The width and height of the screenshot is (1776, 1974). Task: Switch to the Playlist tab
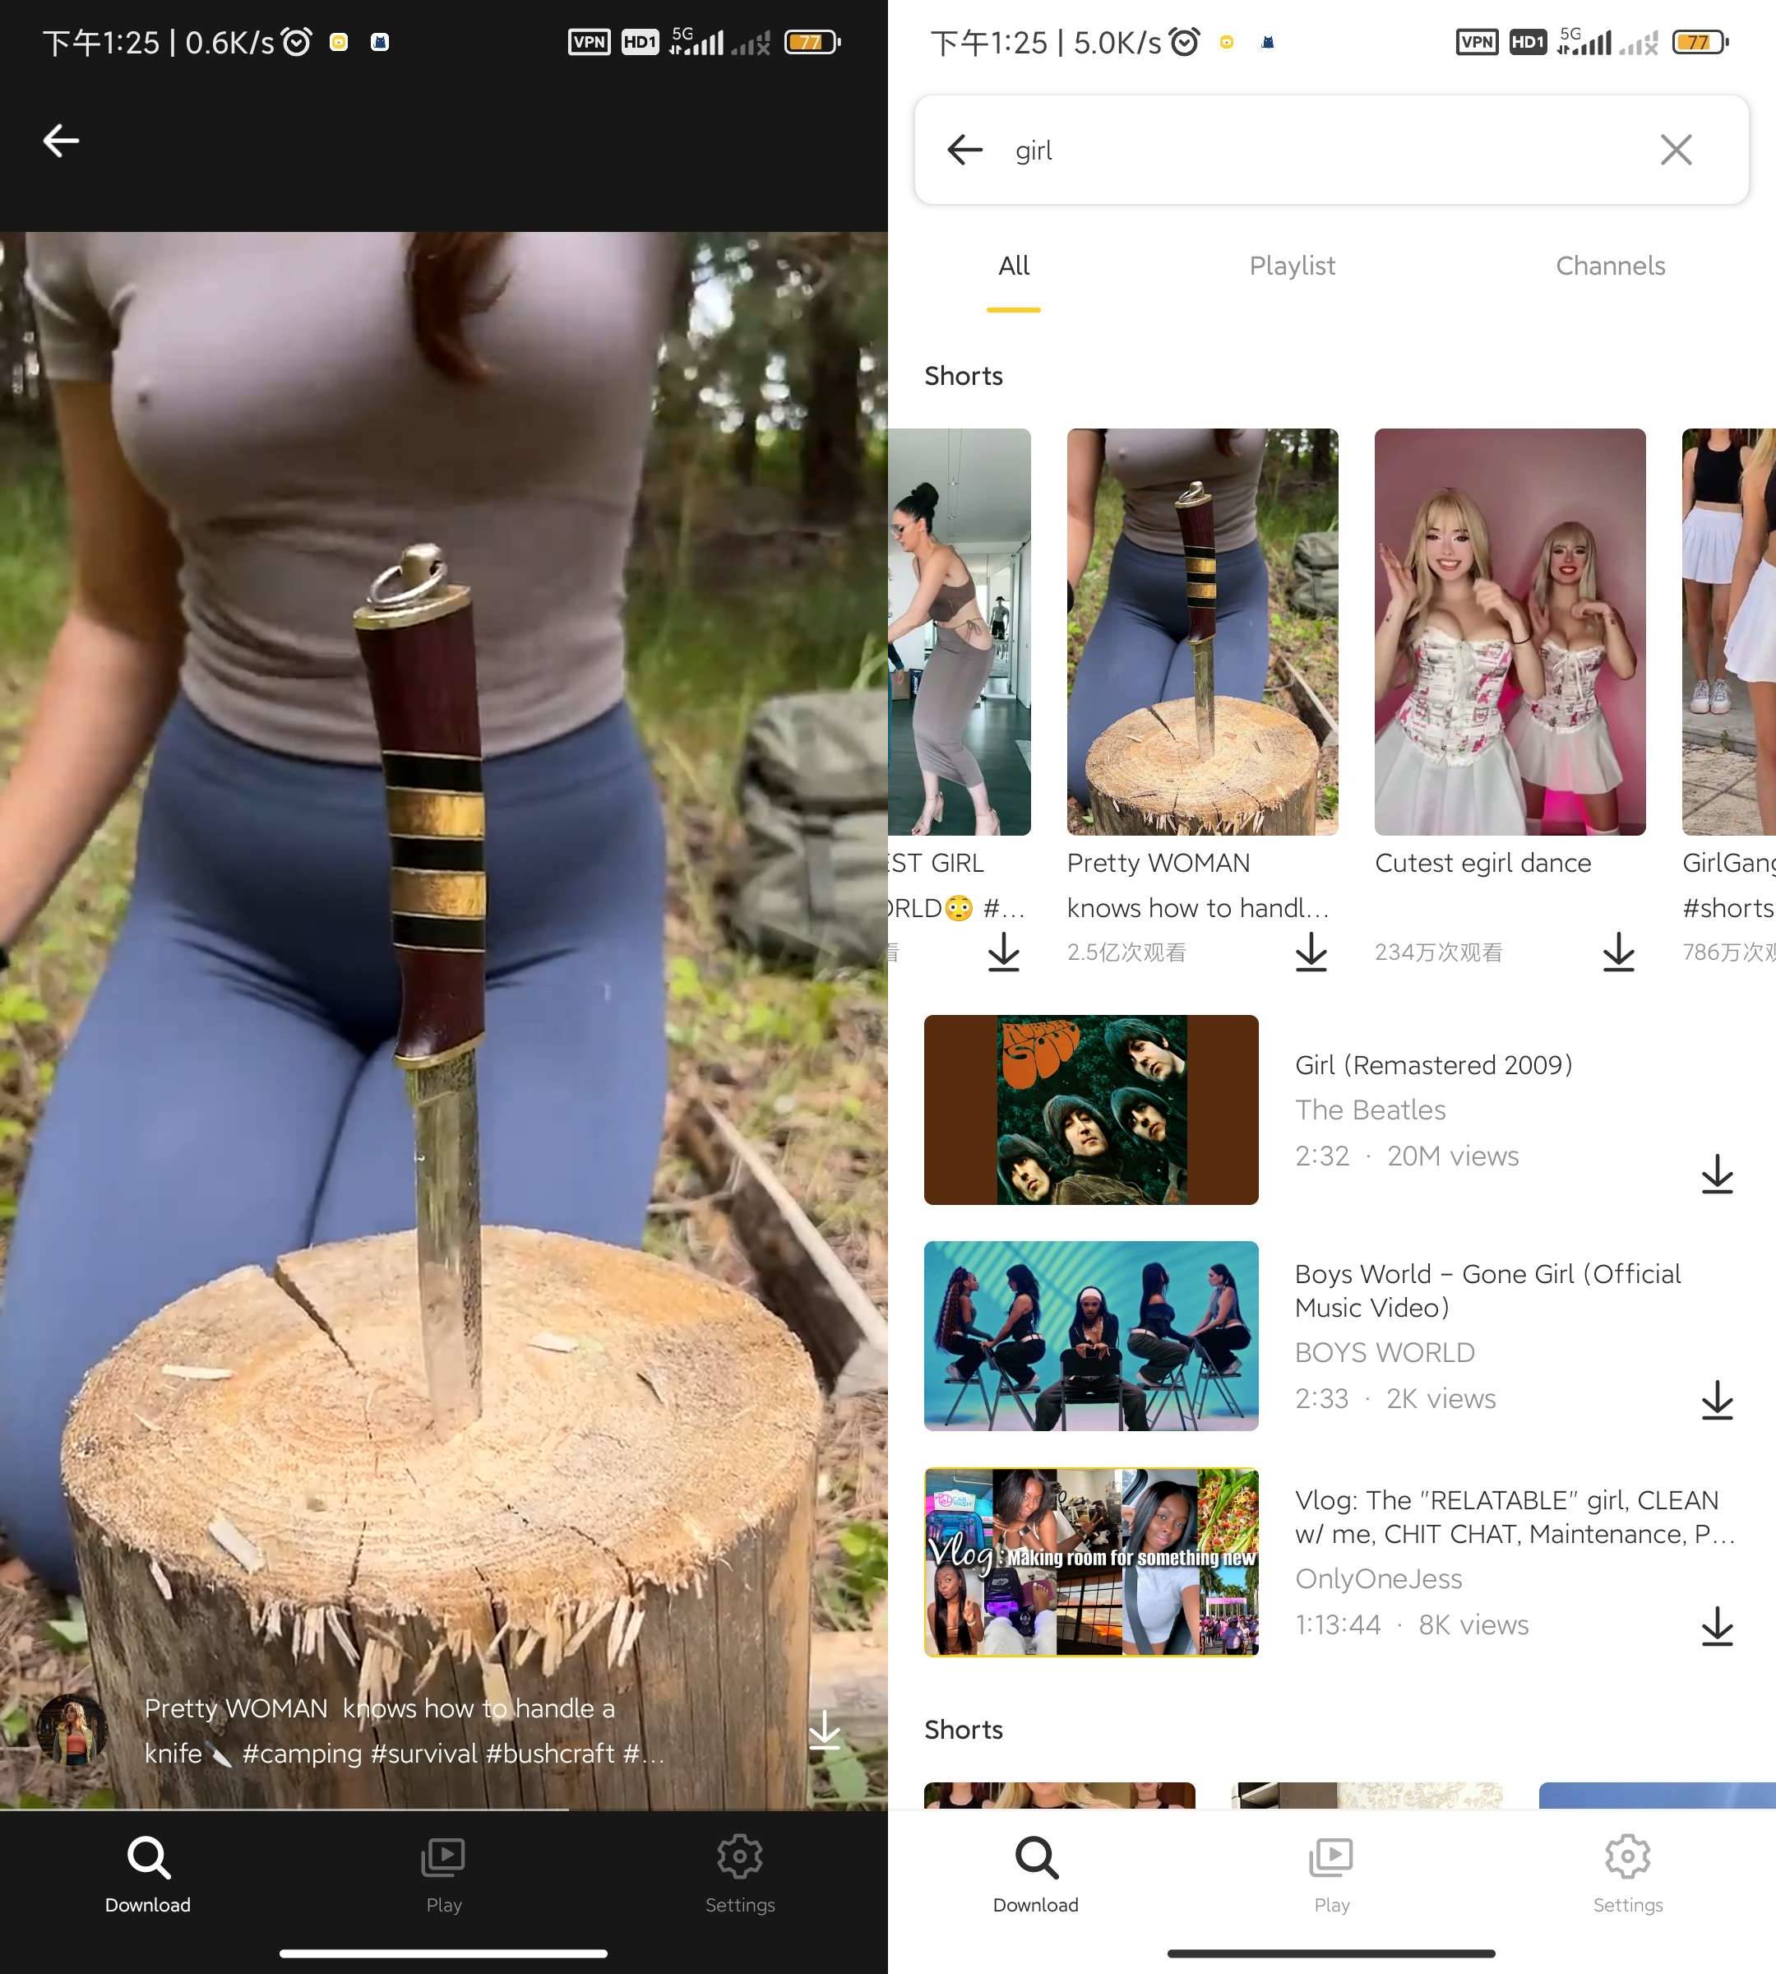(1293, 264)
